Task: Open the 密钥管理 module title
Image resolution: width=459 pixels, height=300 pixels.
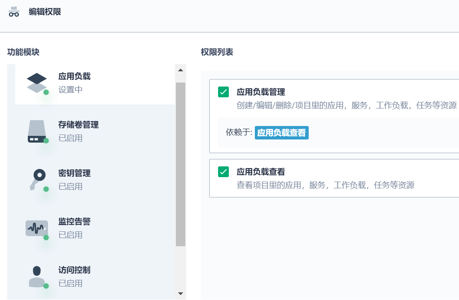Action: click(74, 173)
